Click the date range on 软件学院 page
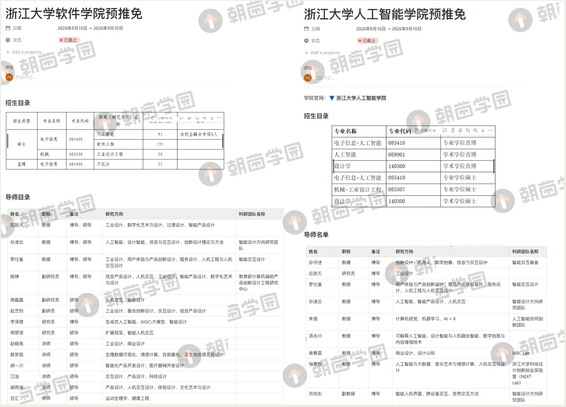The width and height of the screenshot is (566, 407). click(90, 28)
